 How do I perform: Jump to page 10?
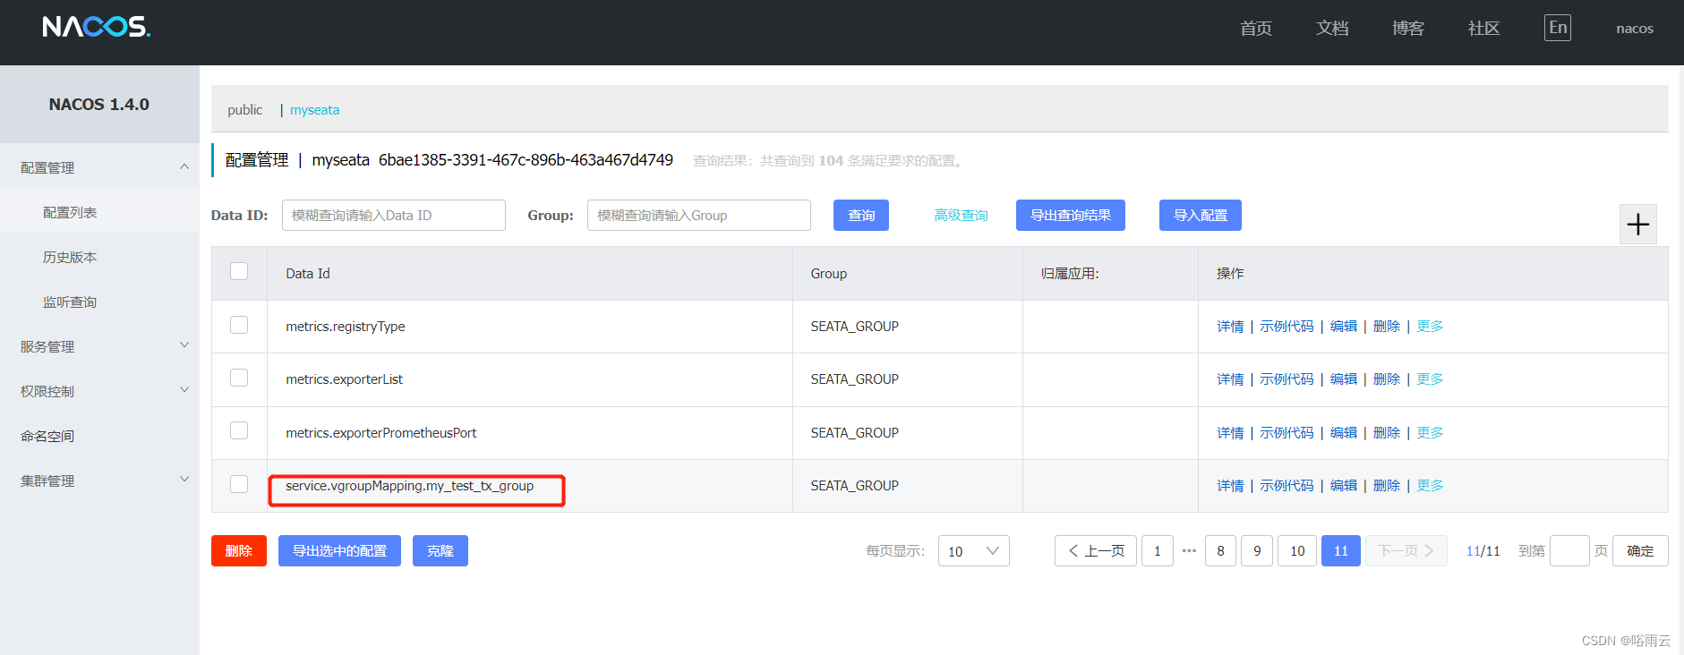pos(1297,551)
